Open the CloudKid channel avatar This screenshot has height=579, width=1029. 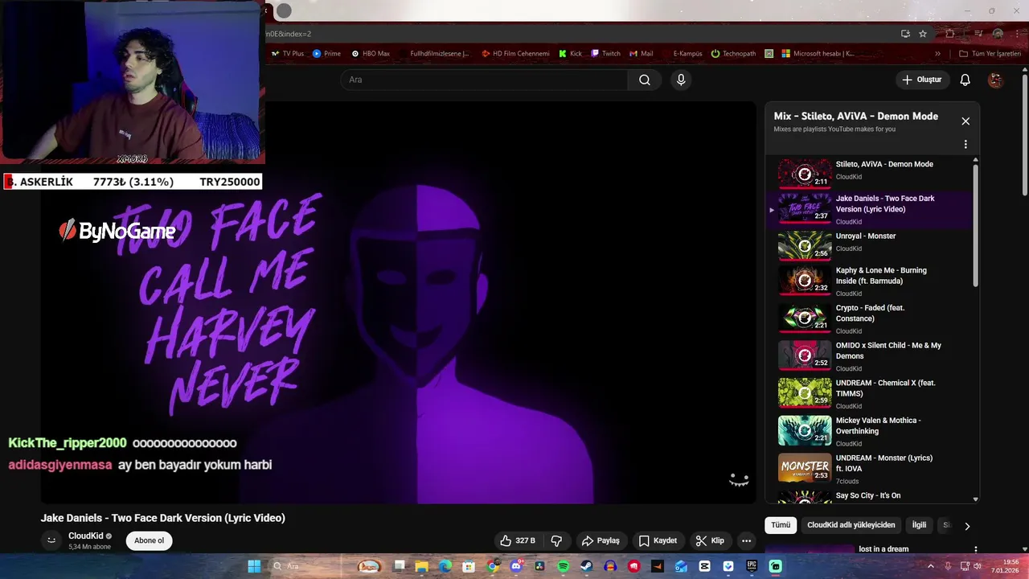coord(51,540)
